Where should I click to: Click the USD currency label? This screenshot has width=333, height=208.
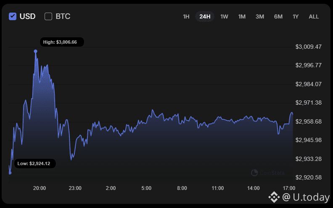(x=27, y=16)
